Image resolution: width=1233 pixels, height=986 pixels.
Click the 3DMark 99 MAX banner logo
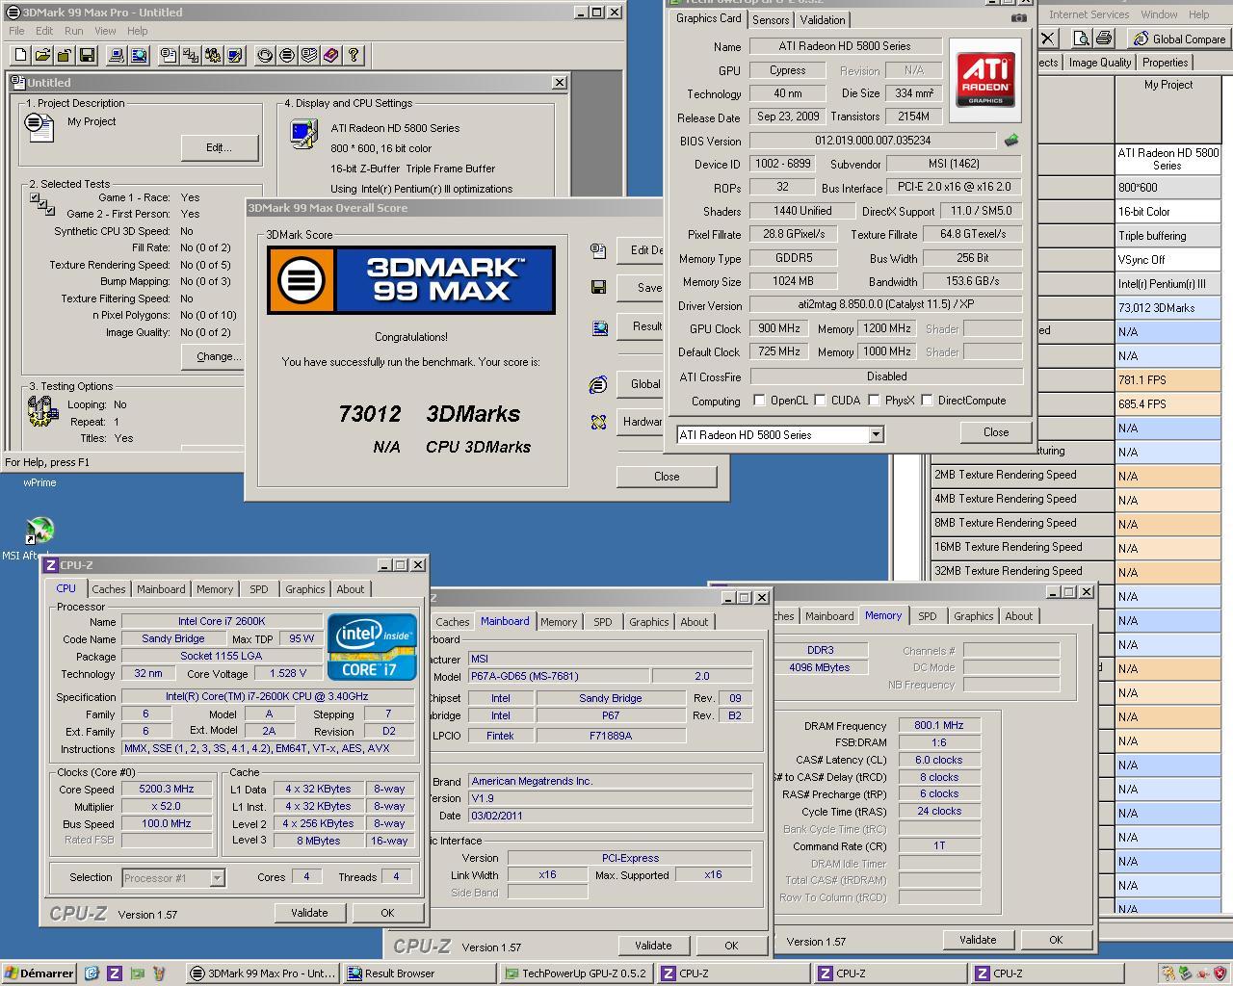point(411,280)
